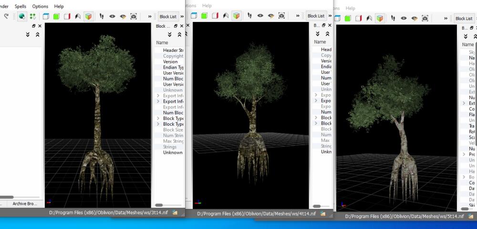Viewport: 477px width, 229px height.
Task: Click redo arrow in 3t14.nif window toolbar
Action: pyautogui.click(x=6, y=16)
